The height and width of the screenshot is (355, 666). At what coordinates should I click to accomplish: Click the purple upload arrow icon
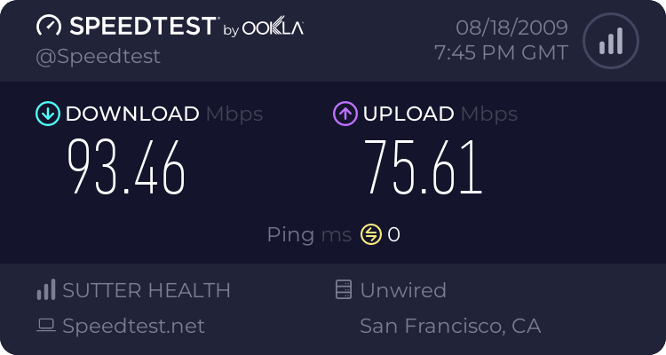tap(345, 114)
